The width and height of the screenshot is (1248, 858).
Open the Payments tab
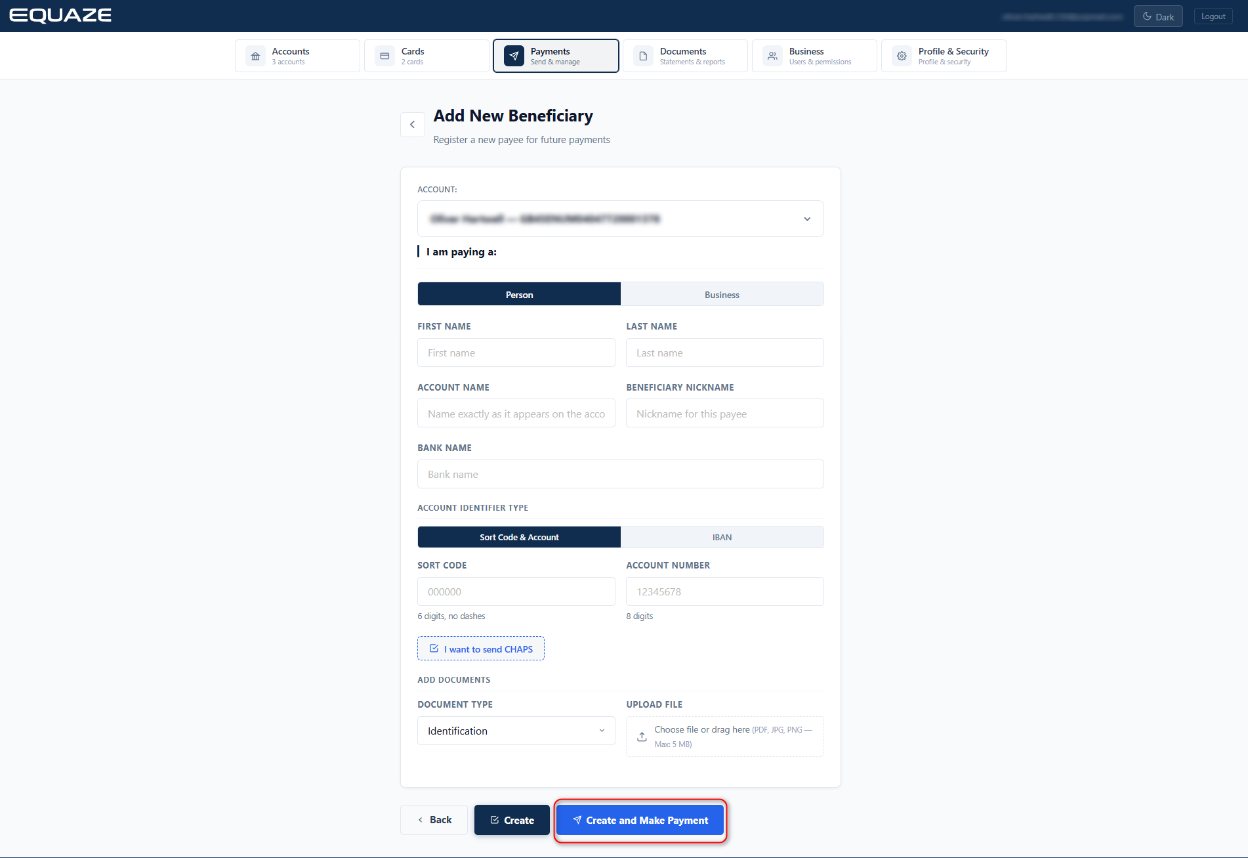tap(556, 56)
